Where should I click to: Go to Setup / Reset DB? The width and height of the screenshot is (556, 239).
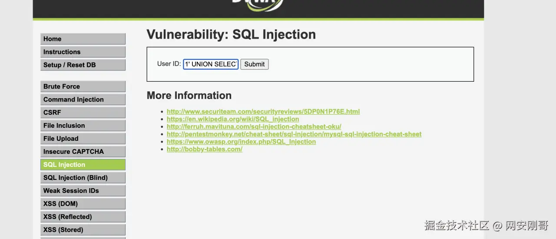click(x=83, y=65)
